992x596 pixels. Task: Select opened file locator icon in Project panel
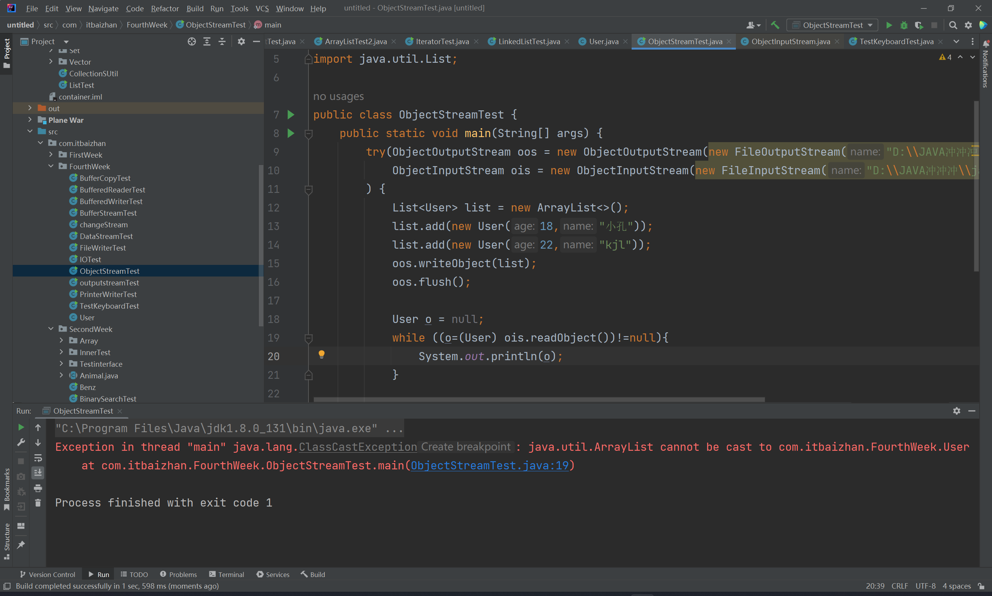click(192, 41)
